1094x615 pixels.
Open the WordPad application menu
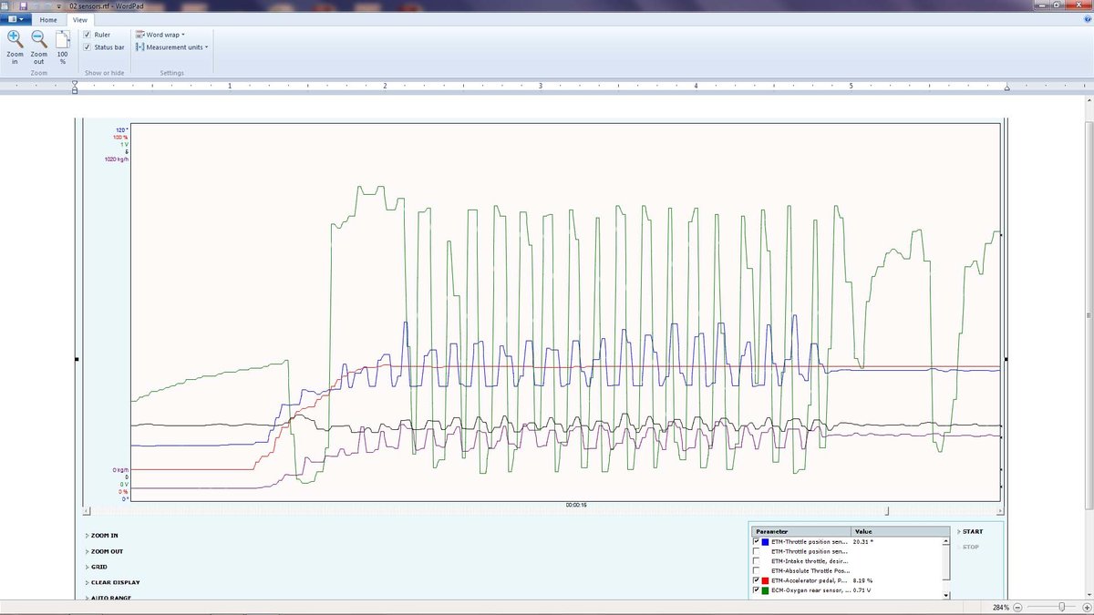tap(14, 19)
